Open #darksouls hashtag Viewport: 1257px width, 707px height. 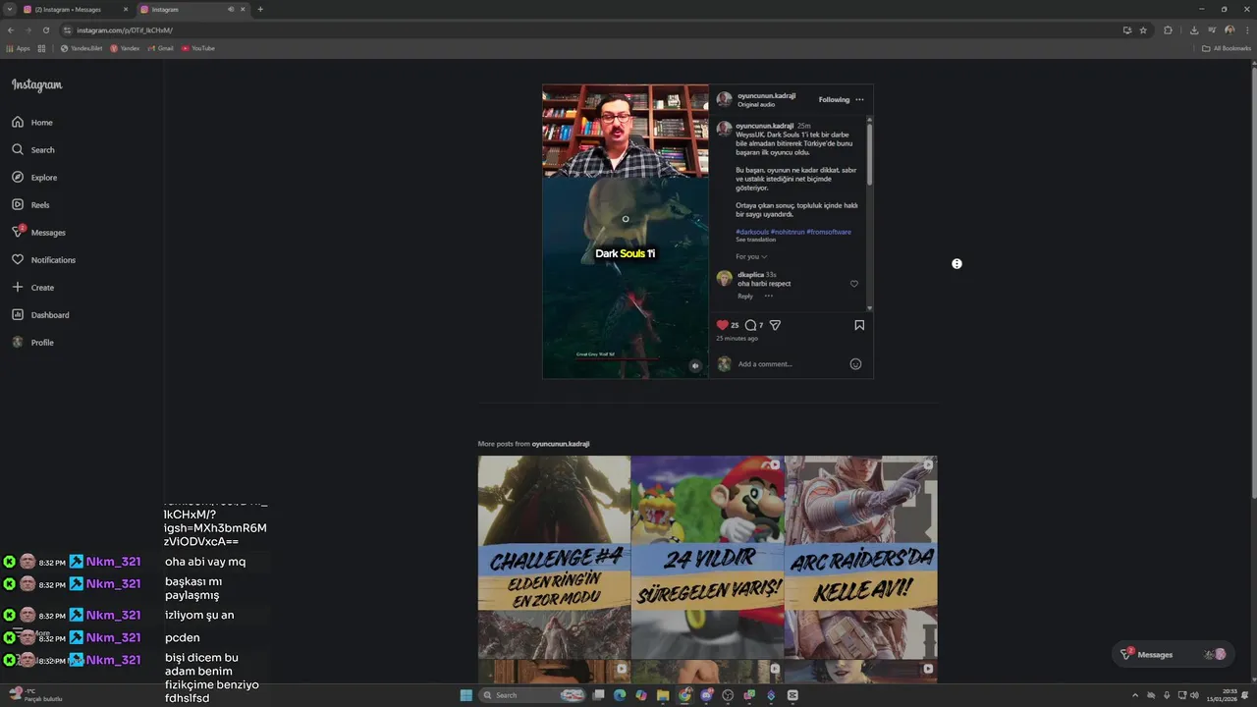pyautogui.click(x=752, y=232)
